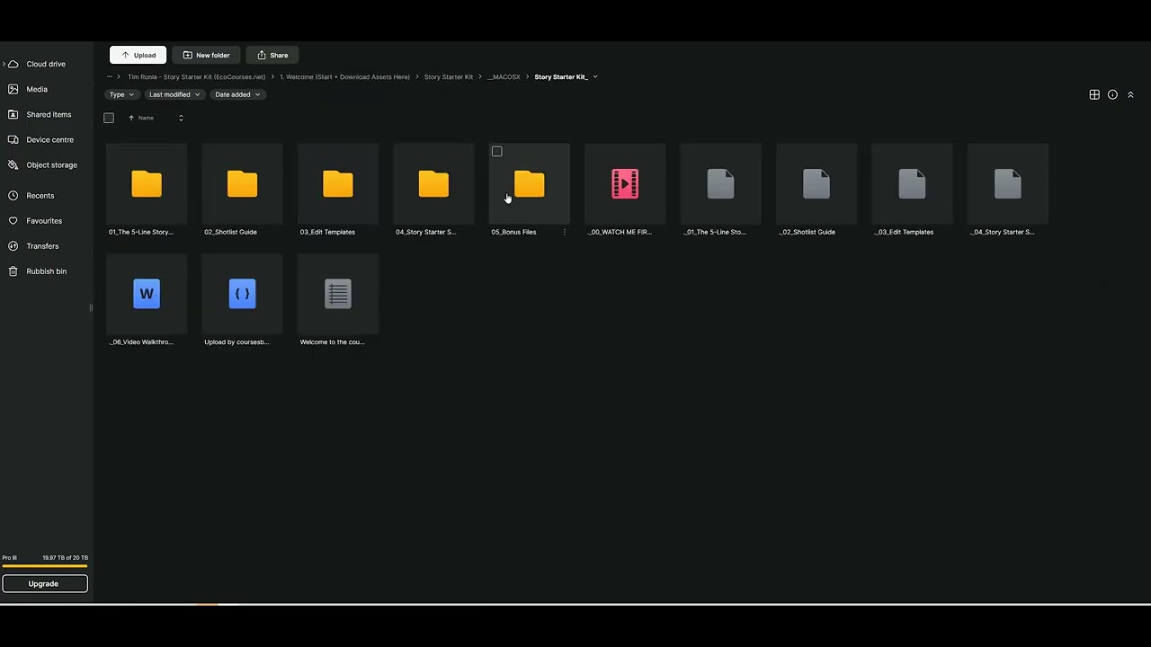Click the Share button
Viewport: 1151px width, 647px height.
(272, 55)
